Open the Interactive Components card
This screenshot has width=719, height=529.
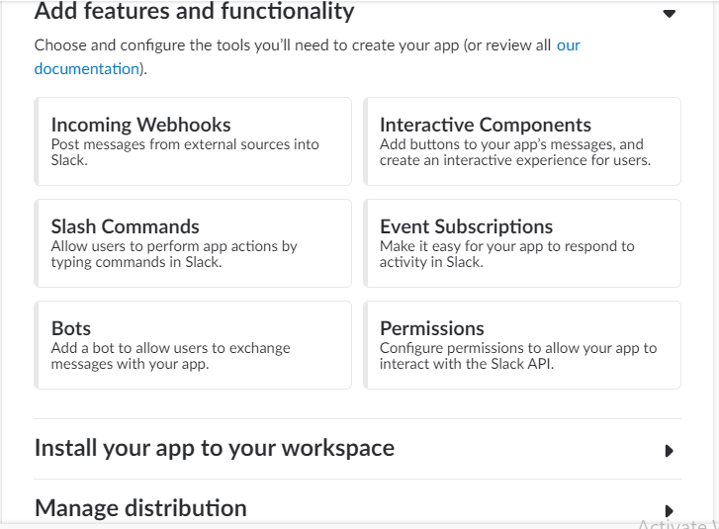point(522,141)
